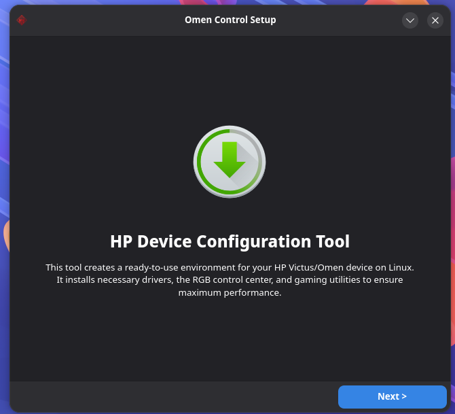
Task: Click the description line mentioning "RGB control center"
Action: point(230,280)
